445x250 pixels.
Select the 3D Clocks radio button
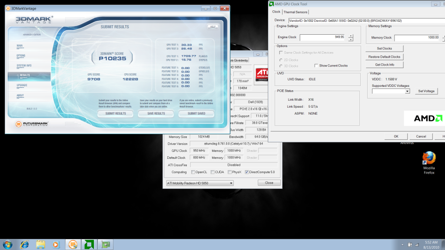281,66
